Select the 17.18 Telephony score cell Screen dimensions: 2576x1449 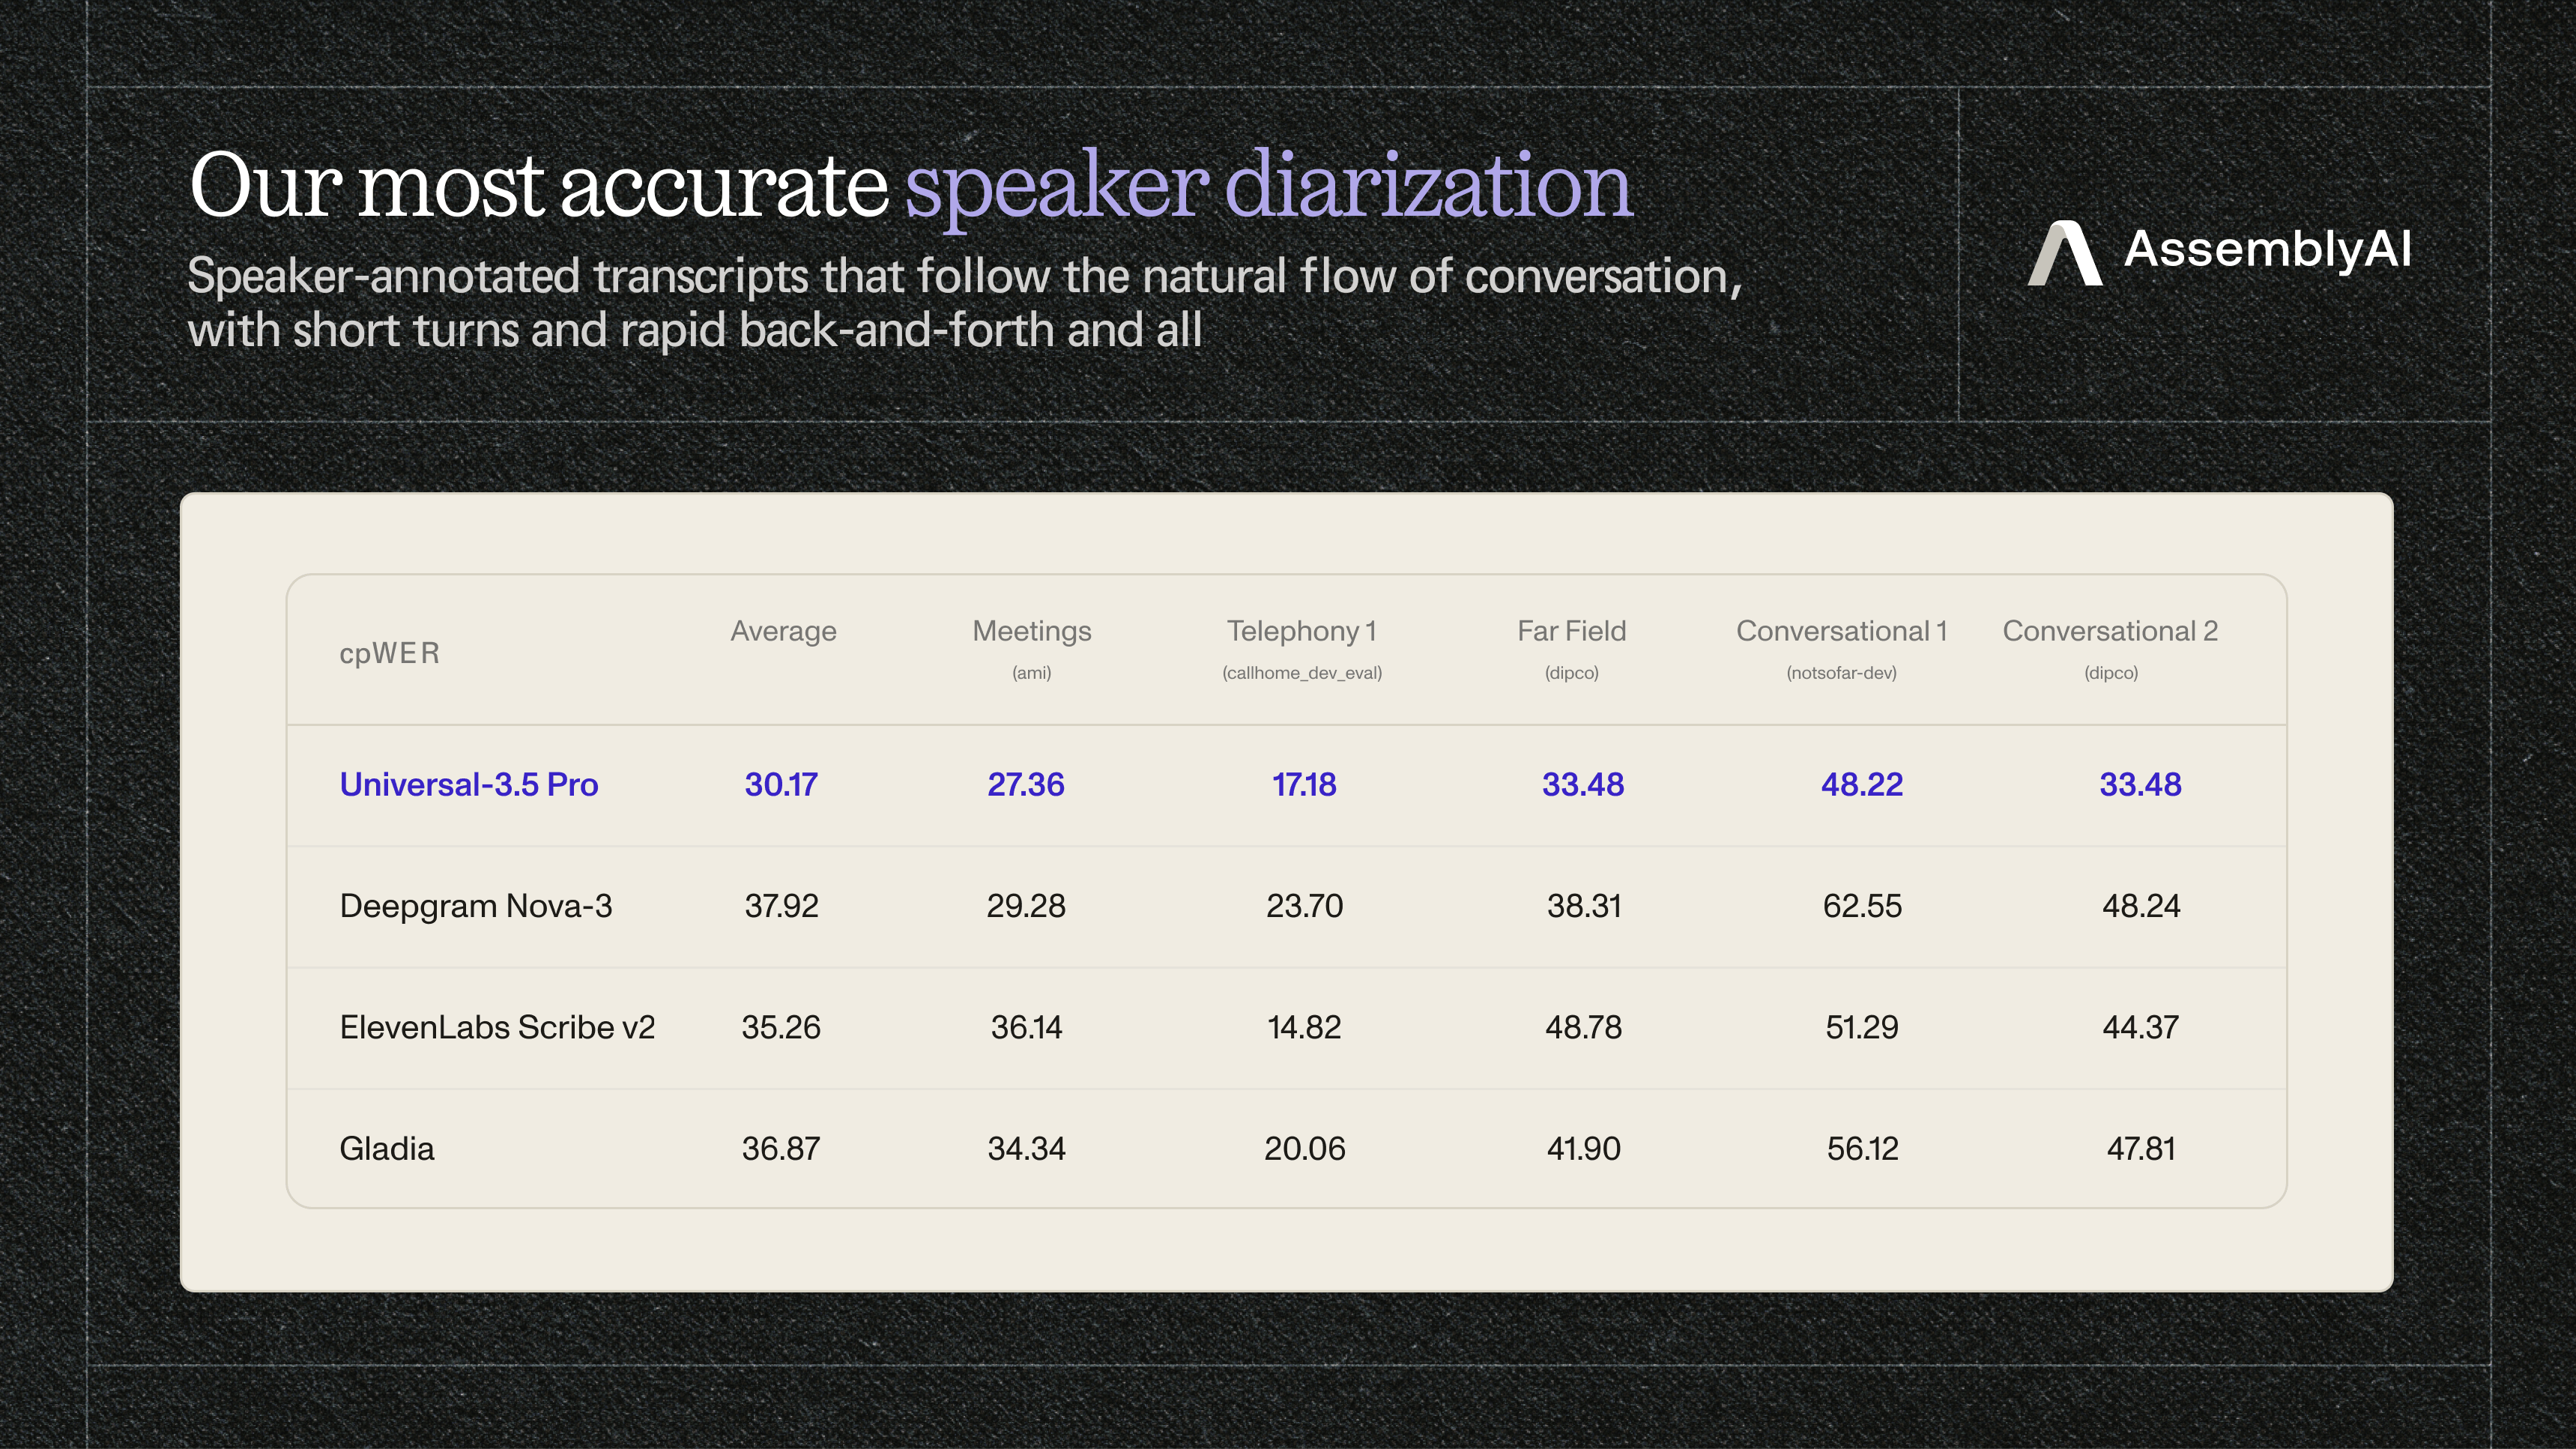coord(1304,785)
